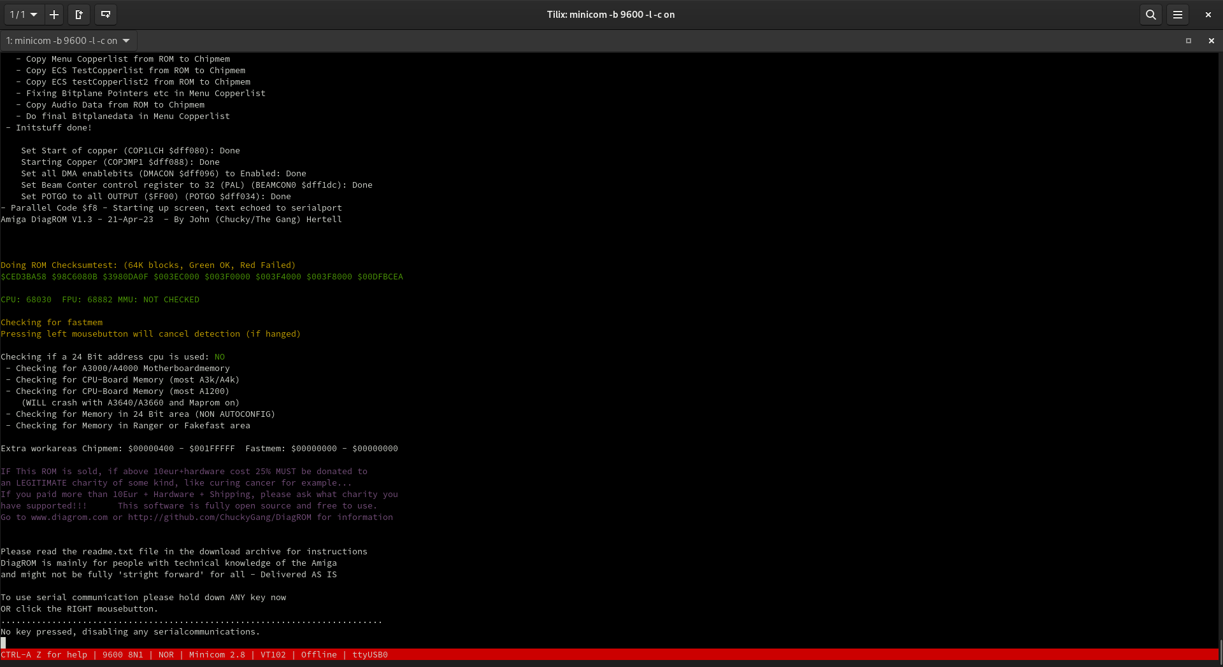Click the 'Checking for fastmem' line
The width and height of the screenshot is (1223, 667).
tap(52, 322)
